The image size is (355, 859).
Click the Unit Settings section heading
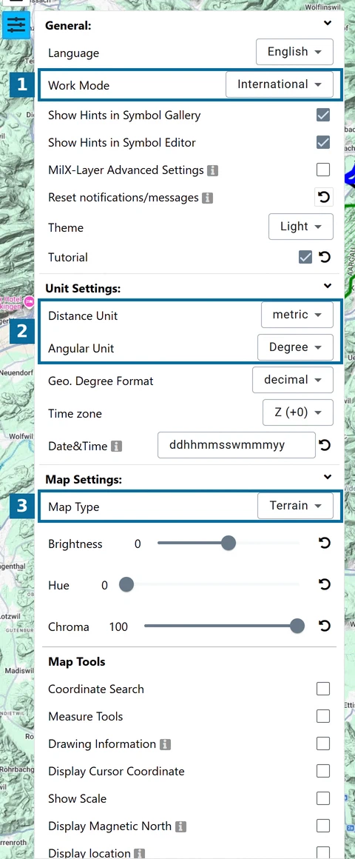[x=83, y=288]
